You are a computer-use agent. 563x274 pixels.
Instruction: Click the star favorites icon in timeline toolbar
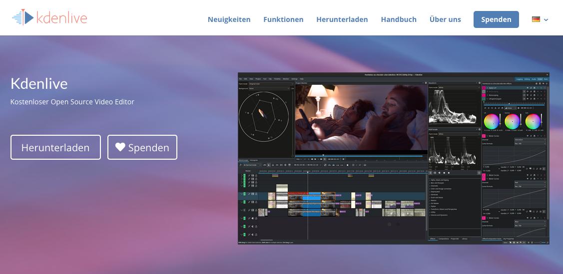347,165
